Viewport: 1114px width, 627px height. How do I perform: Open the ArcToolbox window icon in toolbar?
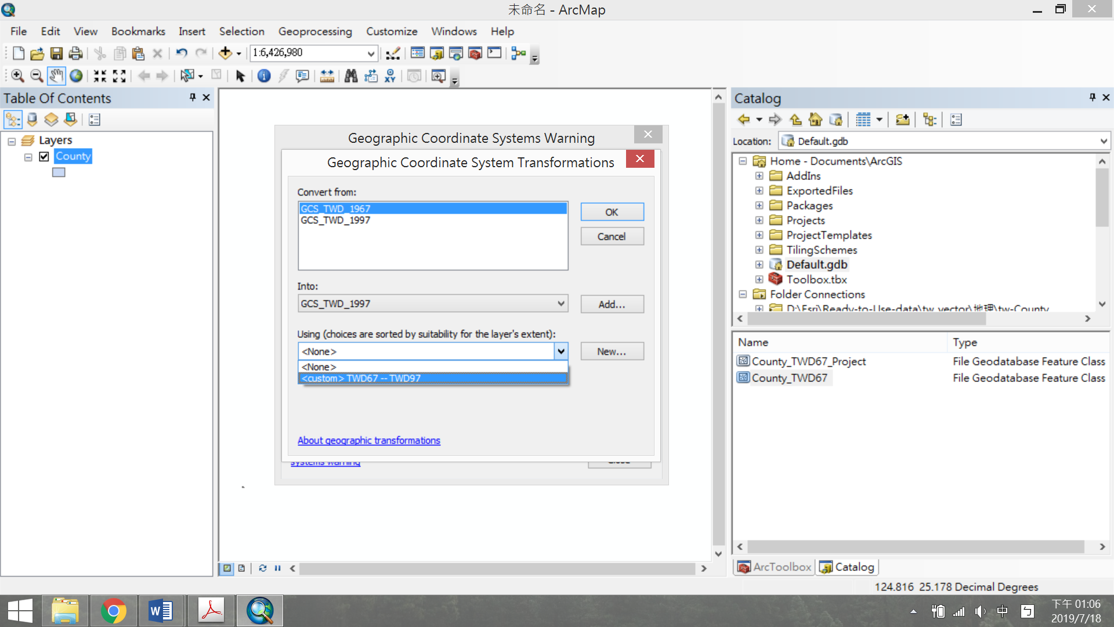[x=475, y=53]
